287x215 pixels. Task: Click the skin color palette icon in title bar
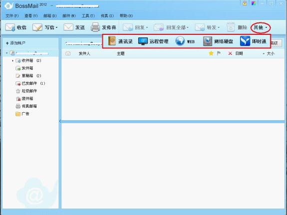254,3
